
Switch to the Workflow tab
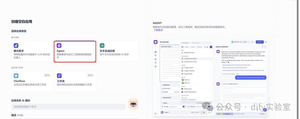pyautogui.click(x=199, y=47)
